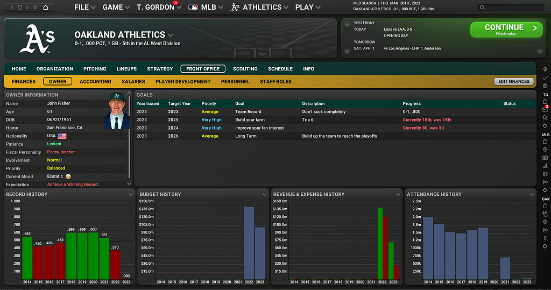Image resolution: width=551 pixels, height=290 pixels.
Task: Open the MLB league menu dropdown
Action: [206, 8]
